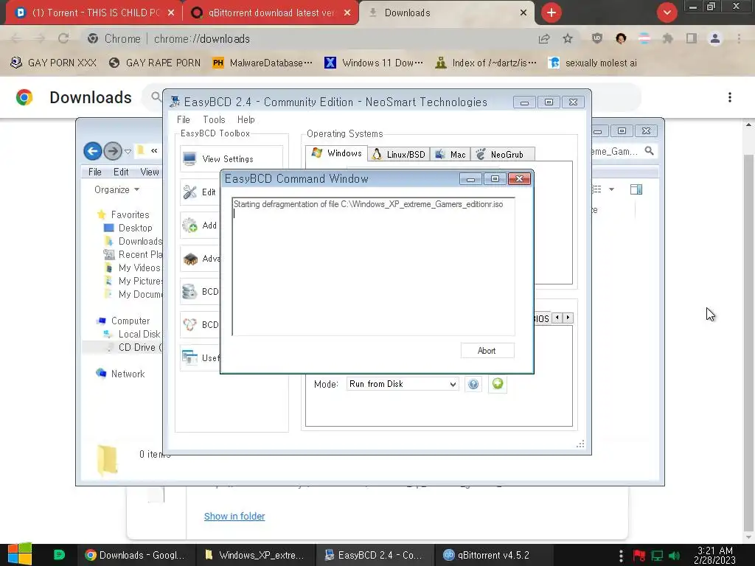Open a new tab with plus button
The image size is (755, 566).
click(x=552, y=13)
